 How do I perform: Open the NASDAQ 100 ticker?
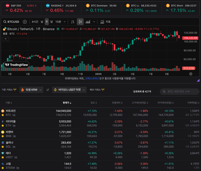click(x=61, y=8)
